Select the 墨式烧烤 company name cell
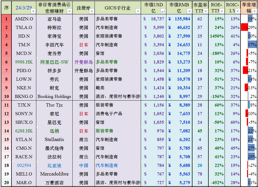Image resolution: width=258 pixels, height=187 pixels. pos(54,148)
